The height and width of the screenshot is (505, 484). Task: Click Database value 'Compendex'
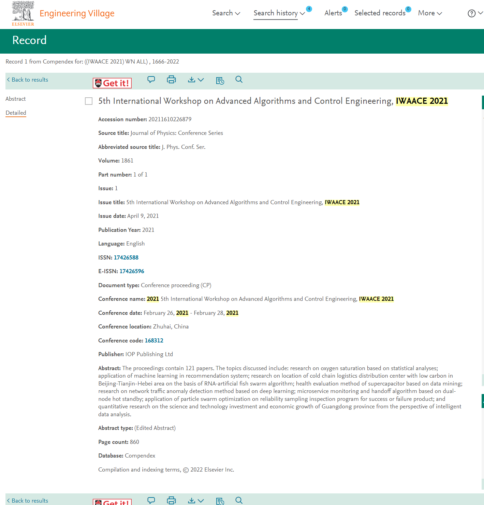140,455
